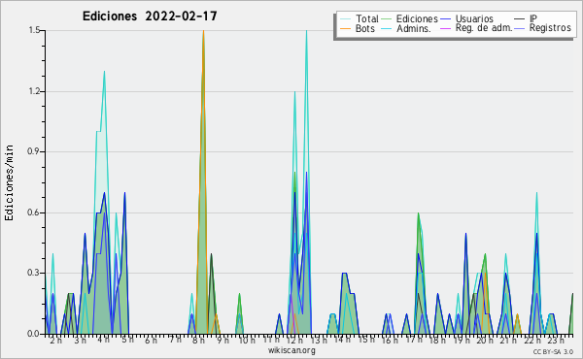Click the 'Usuarios' legend label
Image resolution: width=583 pixels, height=359 pixels.
pos(474,18)
